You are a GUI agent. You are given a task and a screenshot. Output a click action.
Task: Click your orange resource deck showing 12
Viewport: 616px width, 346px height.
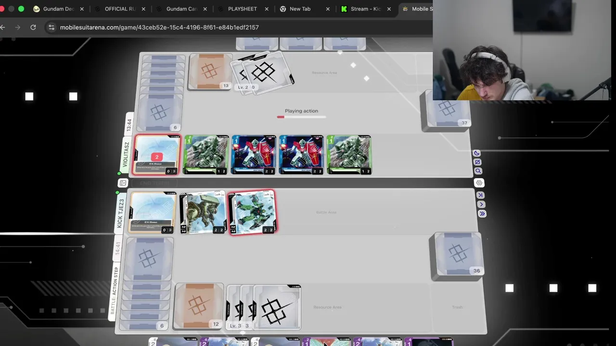coord(199,306)
